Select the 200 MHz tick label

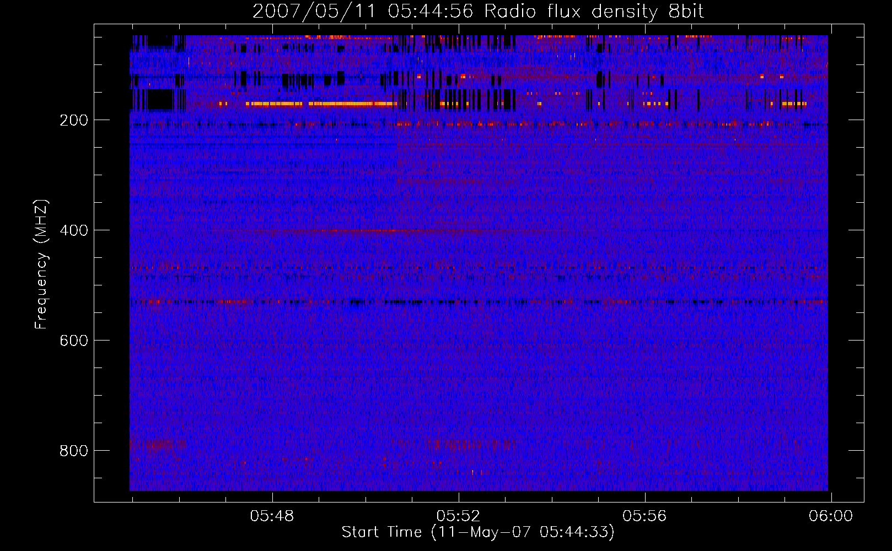coord(74,120)
